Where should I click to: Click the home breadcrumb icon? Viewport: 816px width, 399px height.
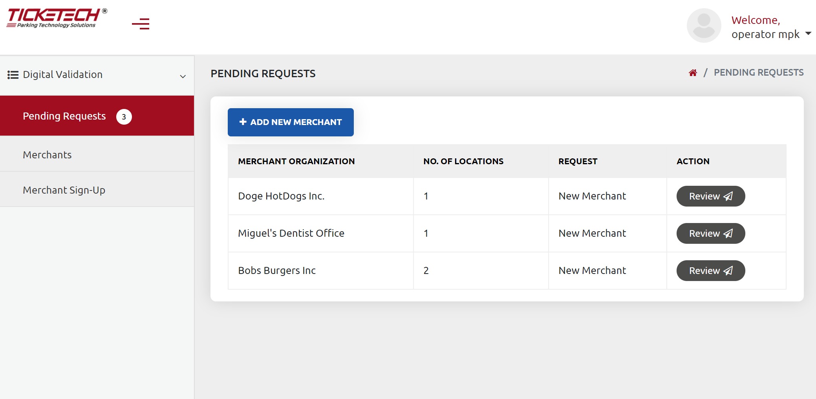[693, 73]
